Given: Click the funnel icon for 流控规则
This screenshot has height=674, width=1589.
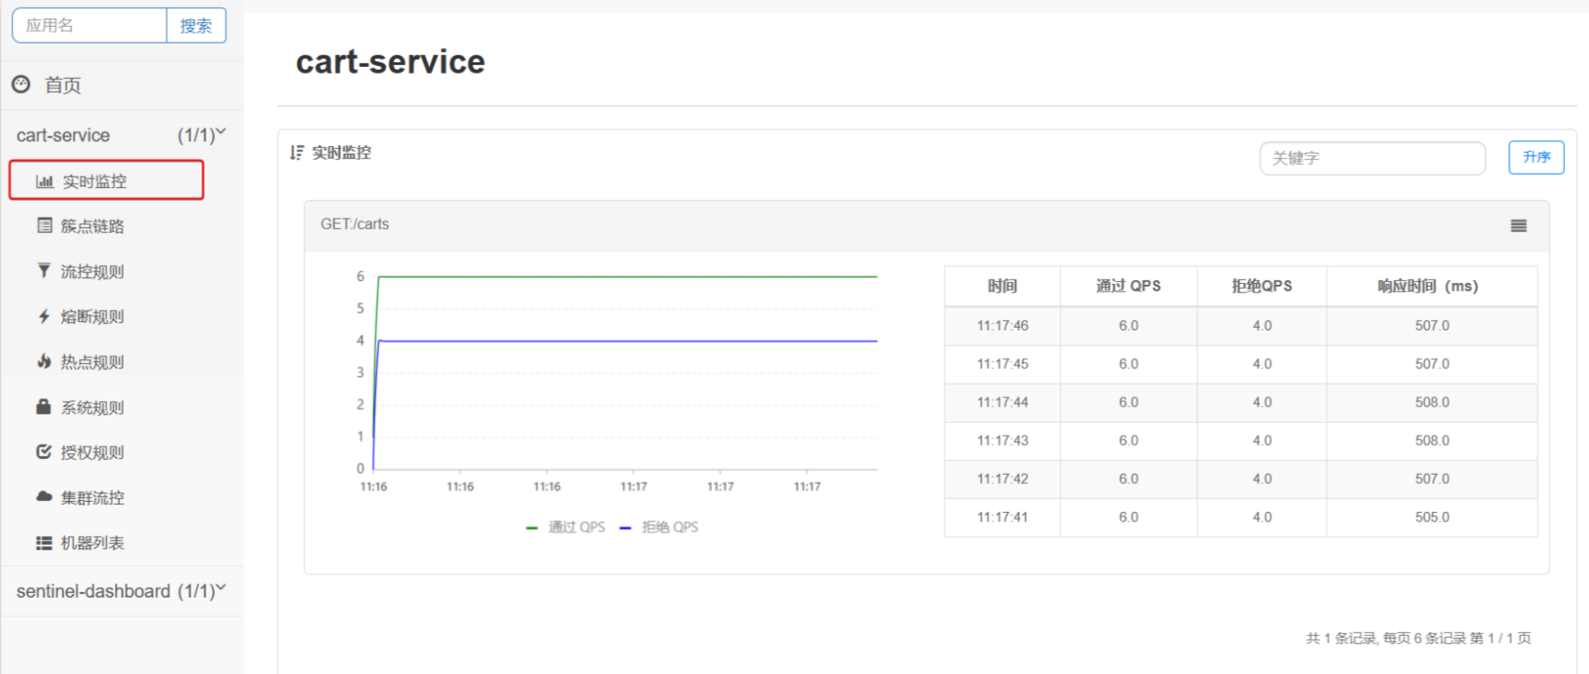Looking at the screenshot, I should click(44, 271).
